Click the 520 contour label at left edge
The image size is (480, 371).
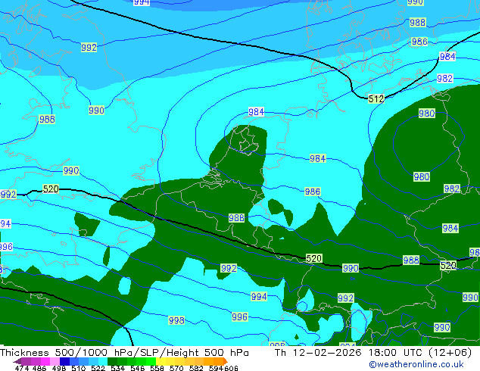coord(51,189)
